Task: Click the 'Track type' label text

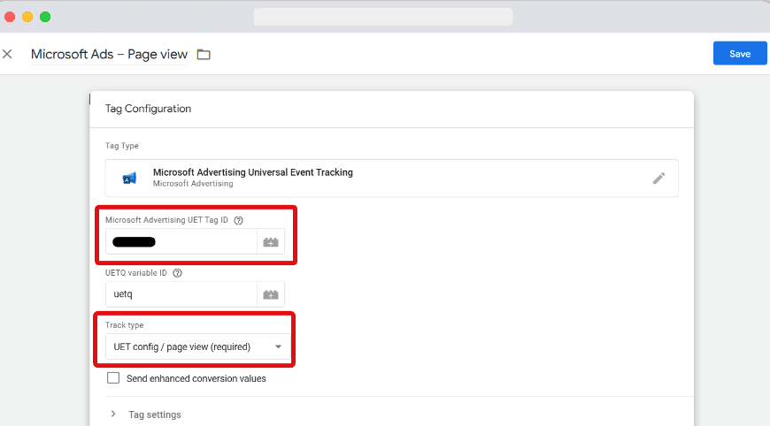Action: (124, 325)
